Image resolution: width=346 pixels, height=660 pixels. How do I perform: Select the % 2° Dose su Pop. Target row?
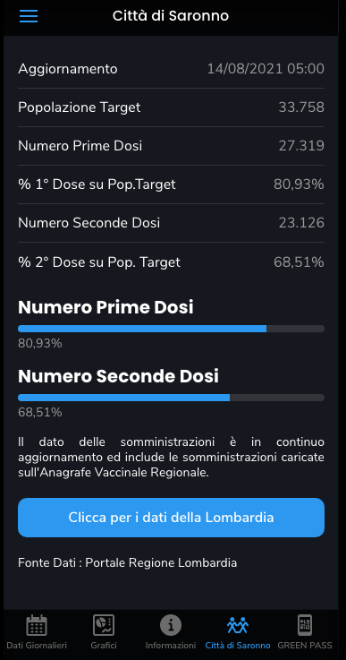coord(171,261)
